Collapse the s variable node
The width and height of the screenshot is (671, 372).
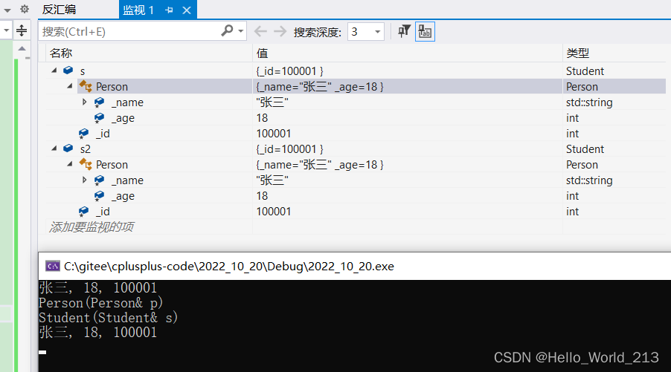click(x=54, y=71)
